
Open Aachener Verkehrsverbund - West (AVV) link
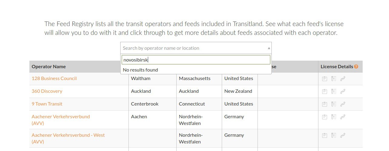[68, 138]
